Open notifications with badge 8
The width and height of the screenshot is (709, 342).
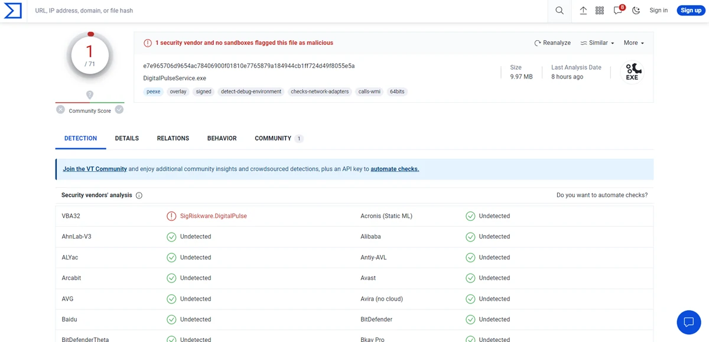[x=619, y=10]
